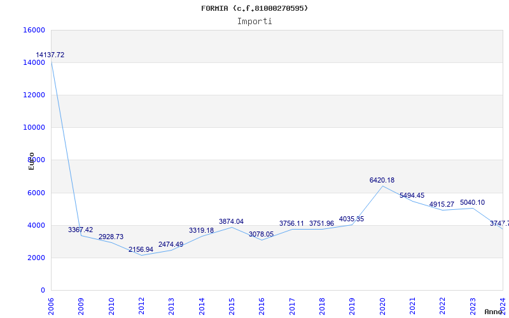
Task: Click the 10000 y-axis tick label
Action: [x=34, y=128]
